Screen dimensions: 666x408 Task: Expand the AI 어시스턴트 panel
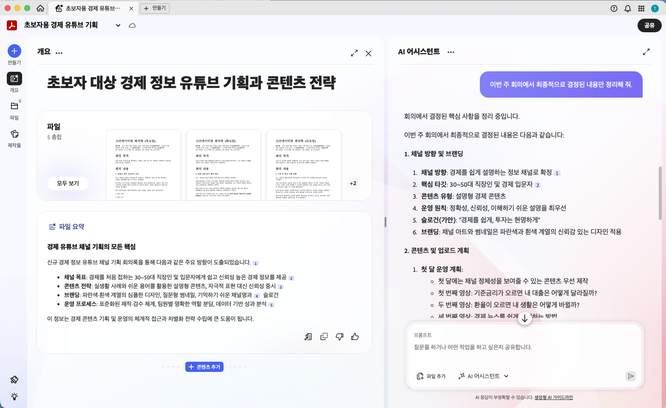click(x=646, y=52)
